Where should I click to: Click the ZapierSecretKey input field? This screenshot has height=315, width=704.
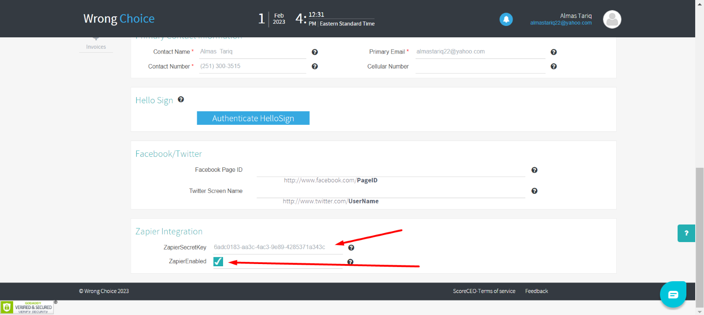(x=278, y=247)
